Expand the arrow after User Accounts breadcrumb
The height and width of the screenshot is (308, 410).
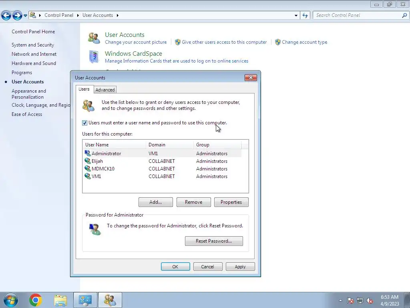[x=117, y=16]
